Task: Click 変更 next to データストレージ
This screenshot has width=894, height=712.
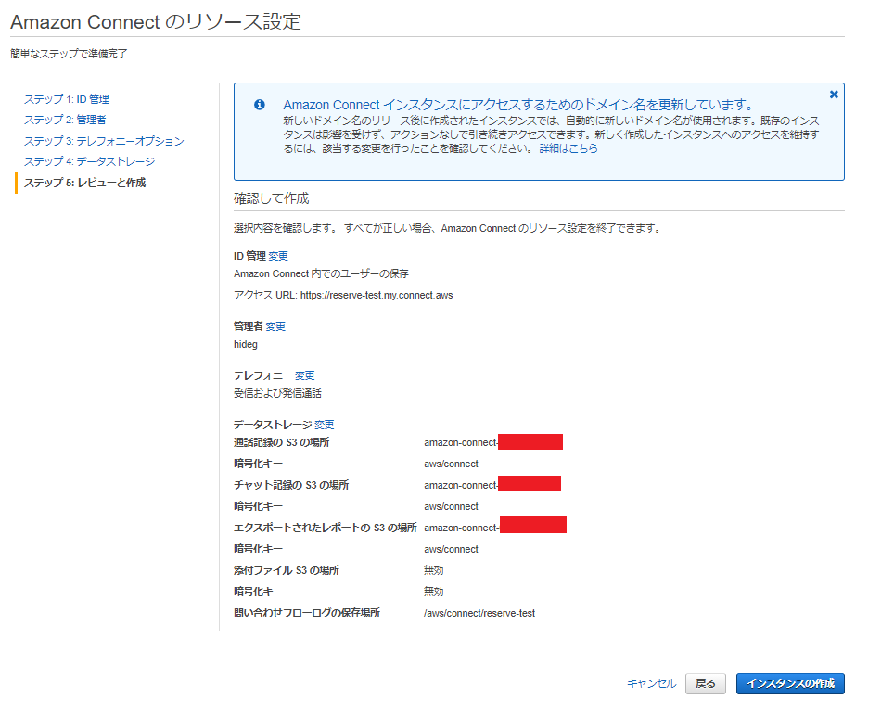Action: (x=325, y=425)
